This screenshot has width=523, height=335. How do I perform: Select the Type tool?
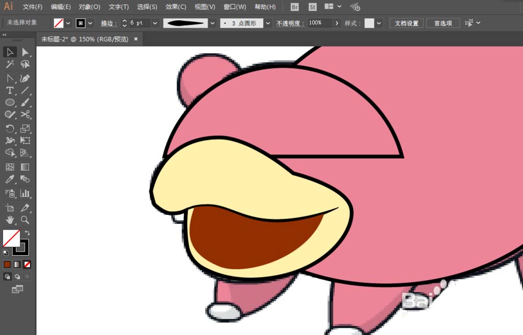coord(9,90)
